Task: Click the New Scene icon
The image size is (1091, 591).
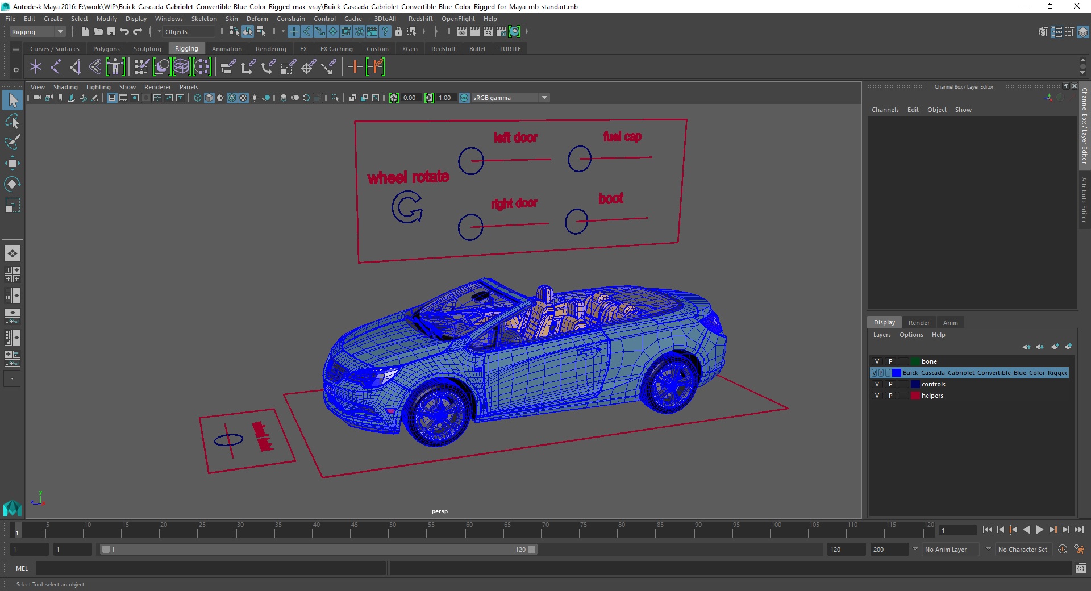Action: click(85, 32)
